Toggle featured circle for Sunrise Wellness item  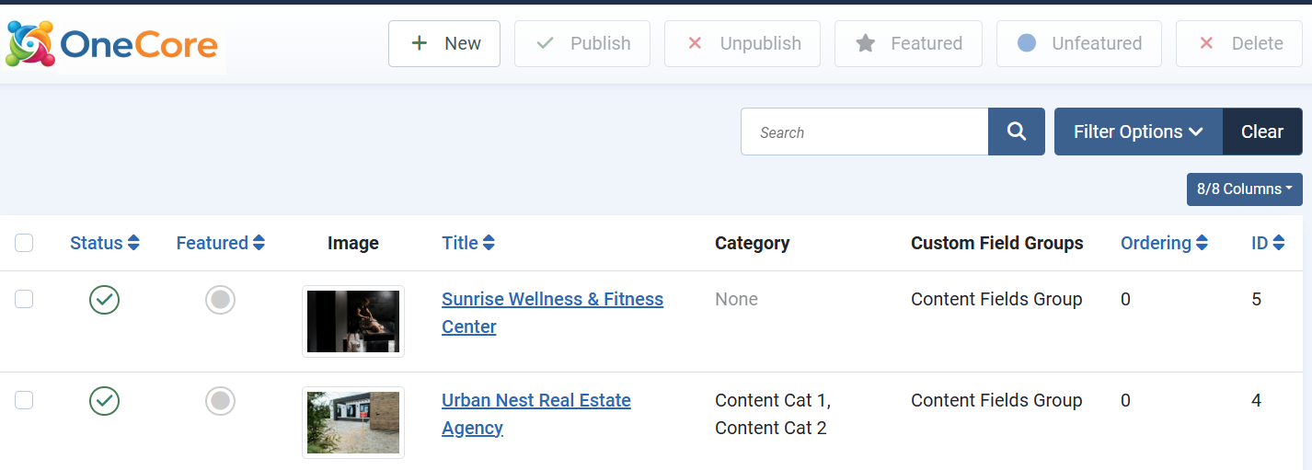(220, 300)
